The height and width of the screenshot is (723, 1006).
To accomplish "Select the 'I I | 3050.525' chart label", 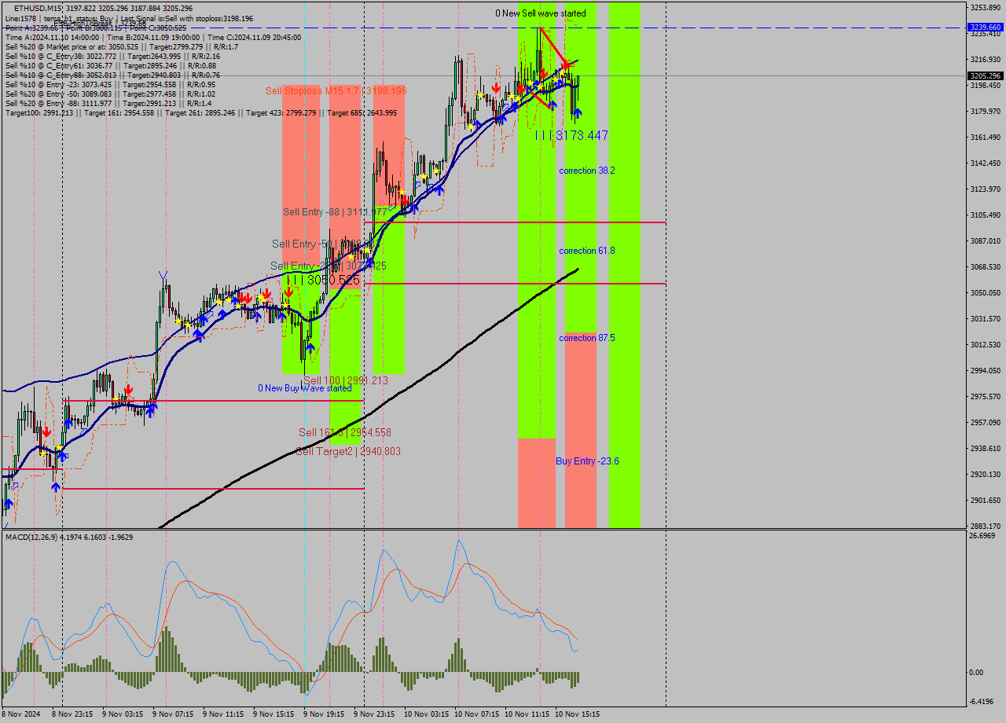I will (322, 280).
